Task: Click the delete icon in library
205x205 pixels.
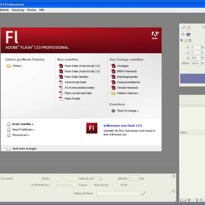Action: coord(197,200)
